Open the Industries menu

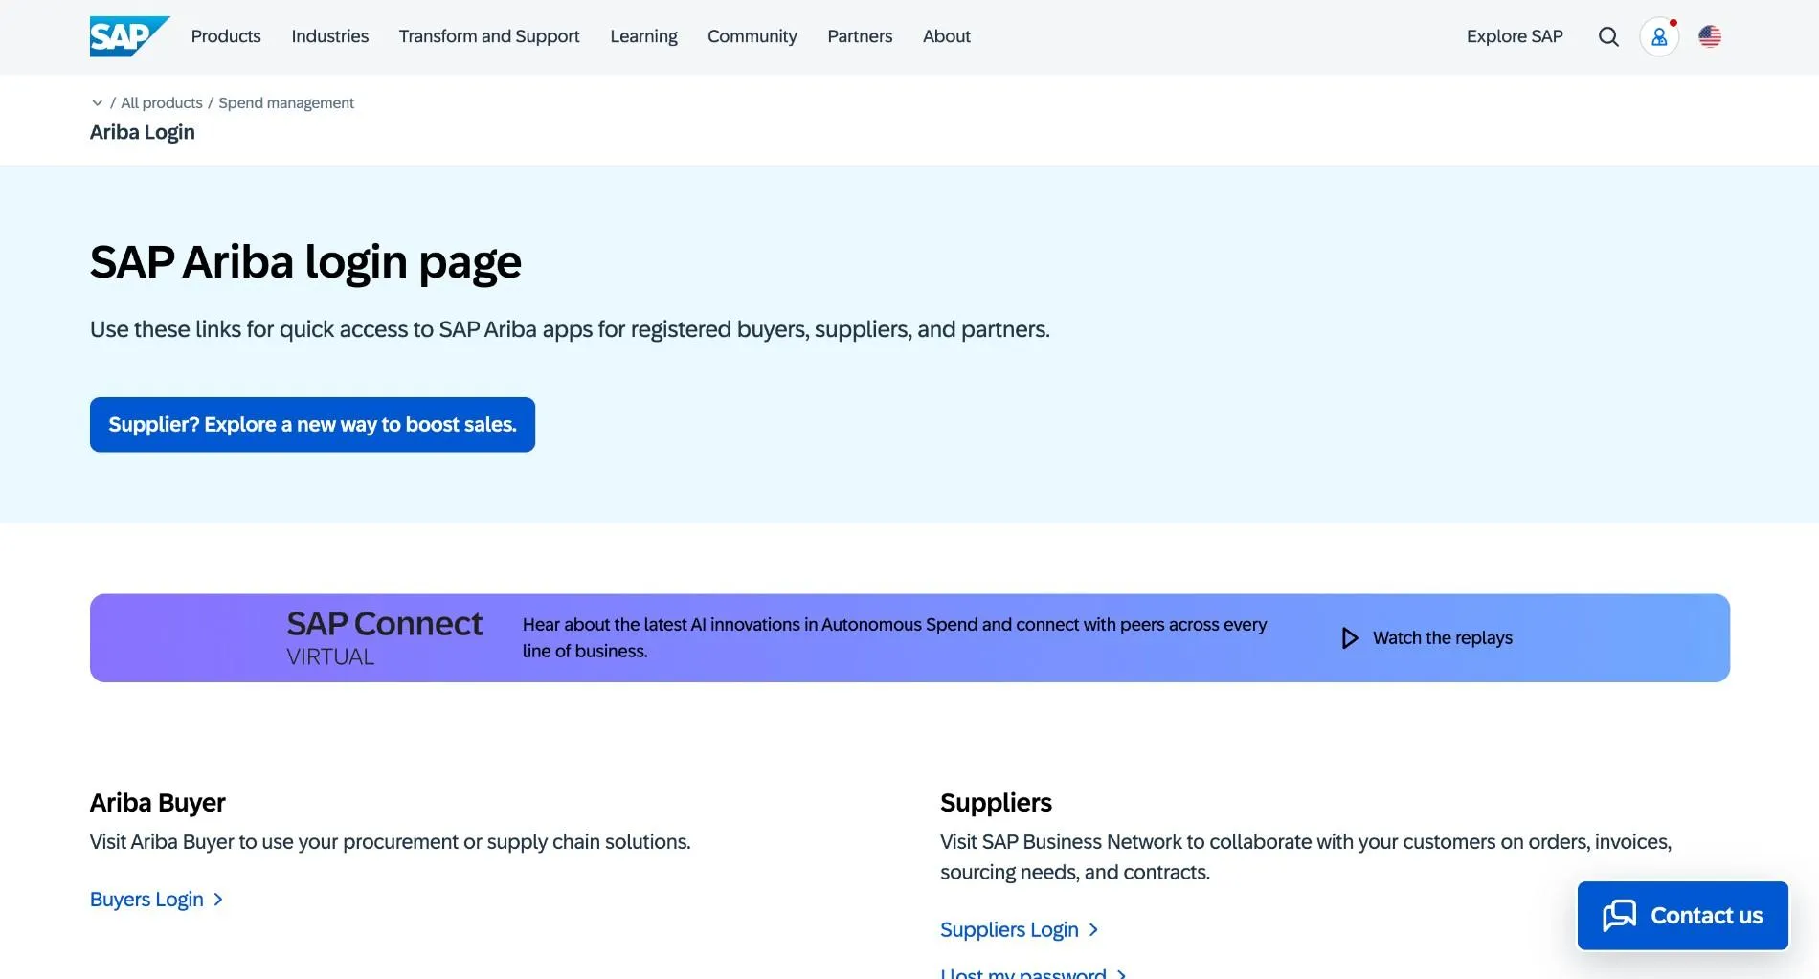329,36
